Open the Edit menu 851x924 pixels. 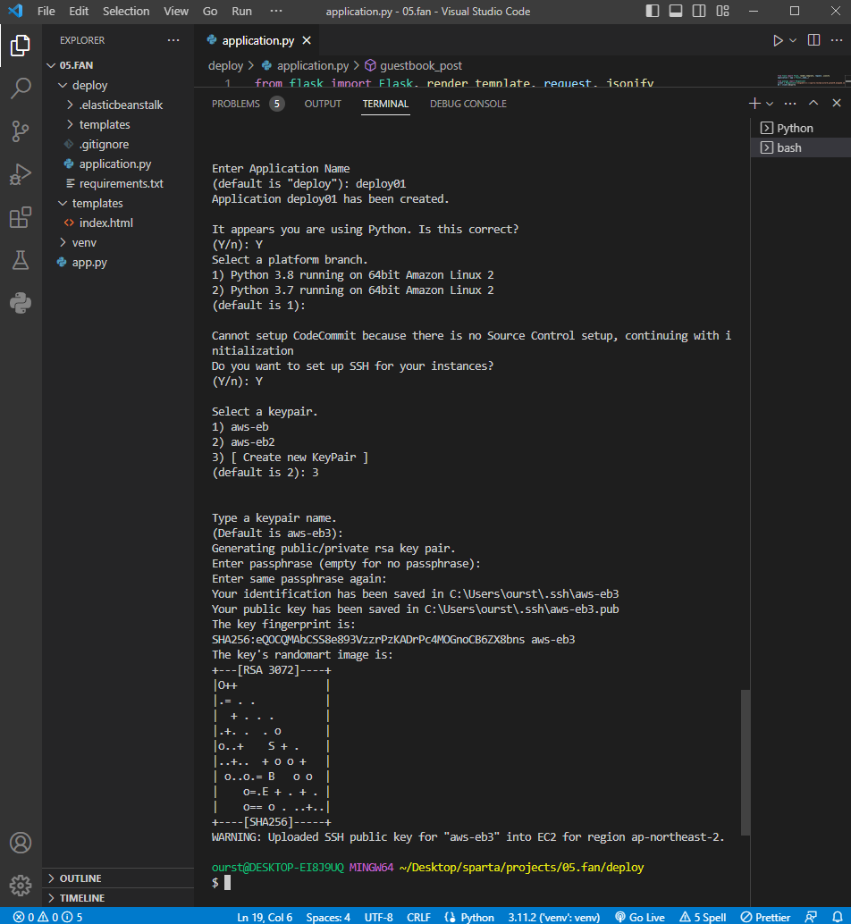(x=79, y=12)
